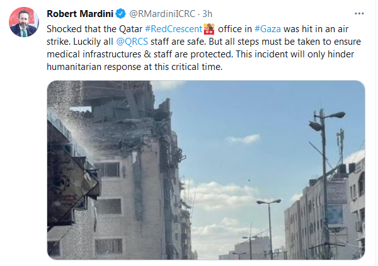Open the Robert Mardini display name link
The height and width of the screenshot is (266, 378).
pyautogui.click(x=80, y=14)
